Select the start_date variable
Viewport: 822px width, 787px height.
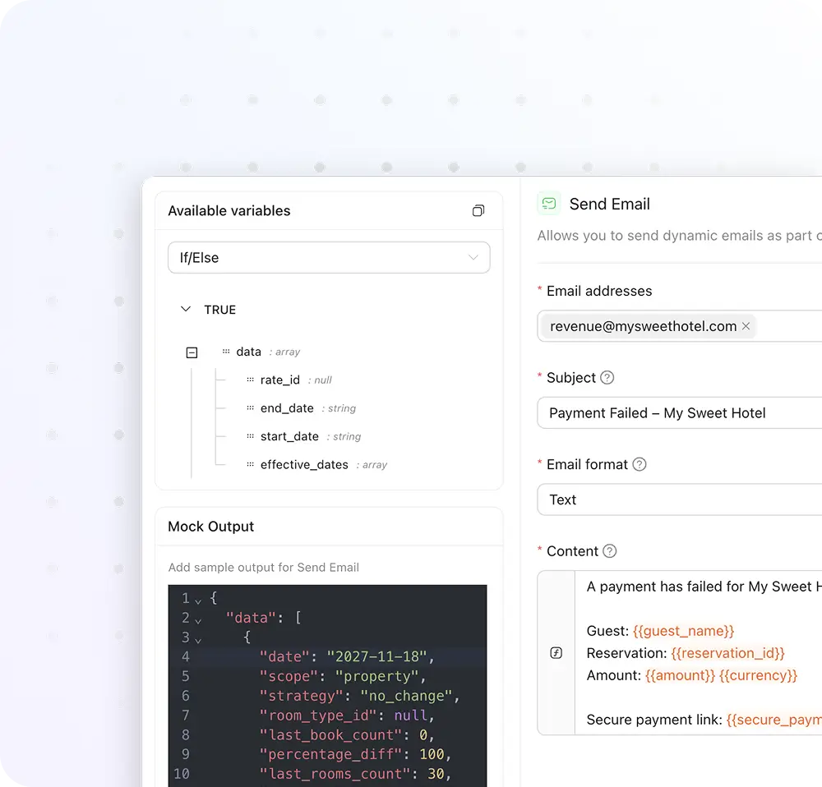coord(289,436)
